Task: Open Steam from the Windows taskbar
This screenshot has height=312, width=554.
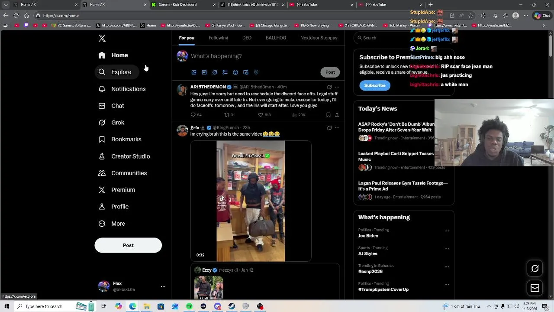Action: pos(232,306)
